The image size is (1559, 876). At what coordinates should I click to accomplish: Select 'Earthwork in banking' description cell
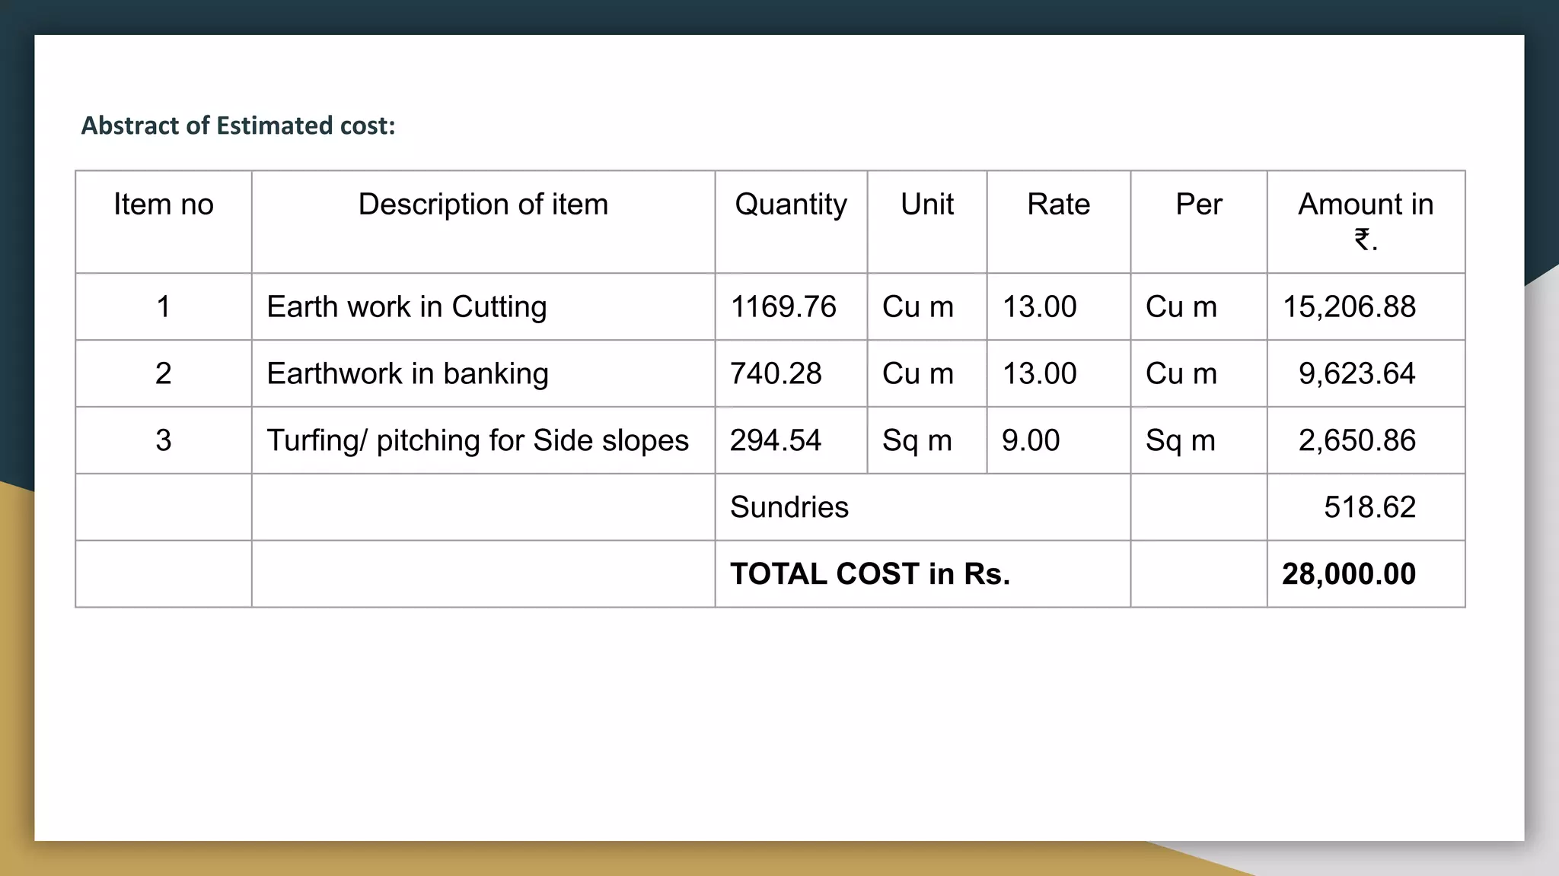pyautogui.click(x=407, y=374)
